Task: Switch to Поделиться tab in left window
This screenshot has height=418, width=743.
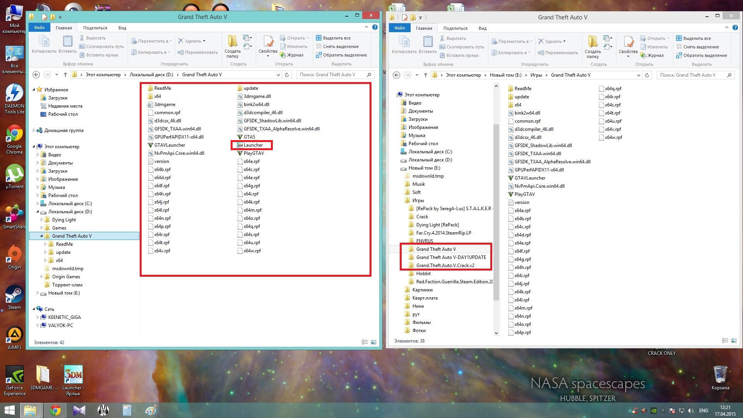Action: tap(95, 28)
